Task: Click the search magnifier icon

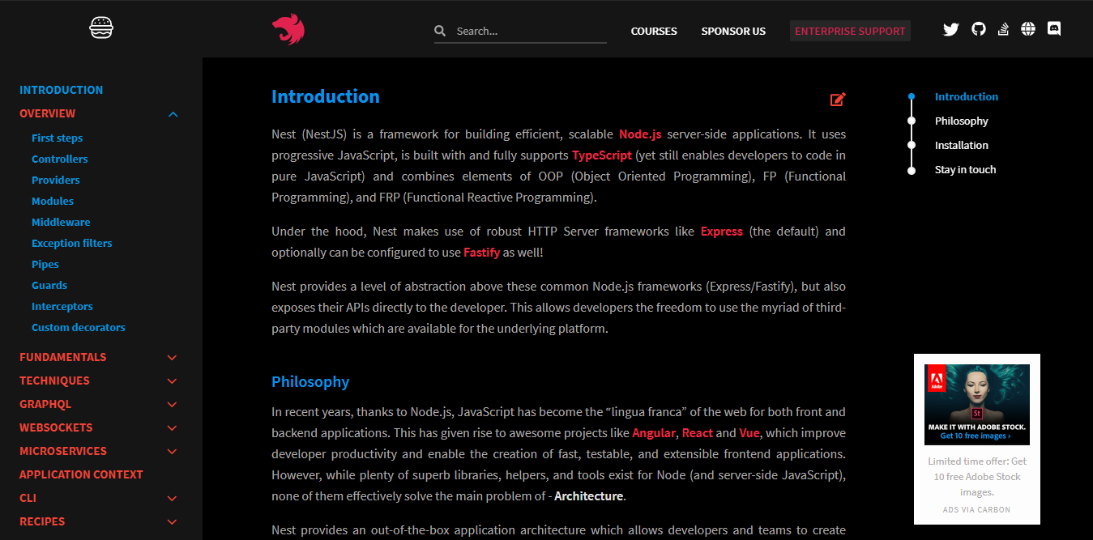Action: point(440,31)
